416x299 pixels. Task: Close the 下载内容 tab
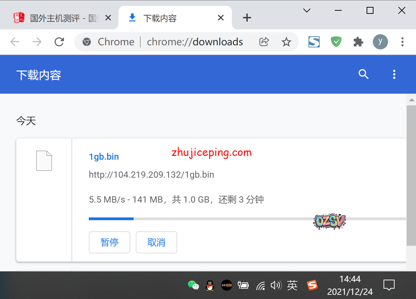[x=220, y=18]
